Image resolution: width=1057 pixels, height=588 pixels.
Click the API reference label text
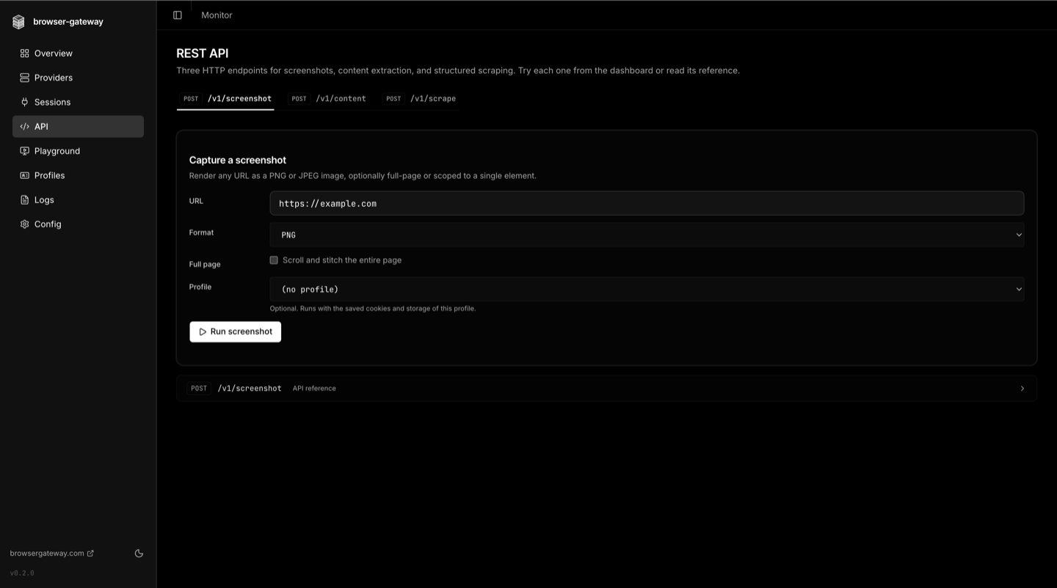(x=314, y=389)
